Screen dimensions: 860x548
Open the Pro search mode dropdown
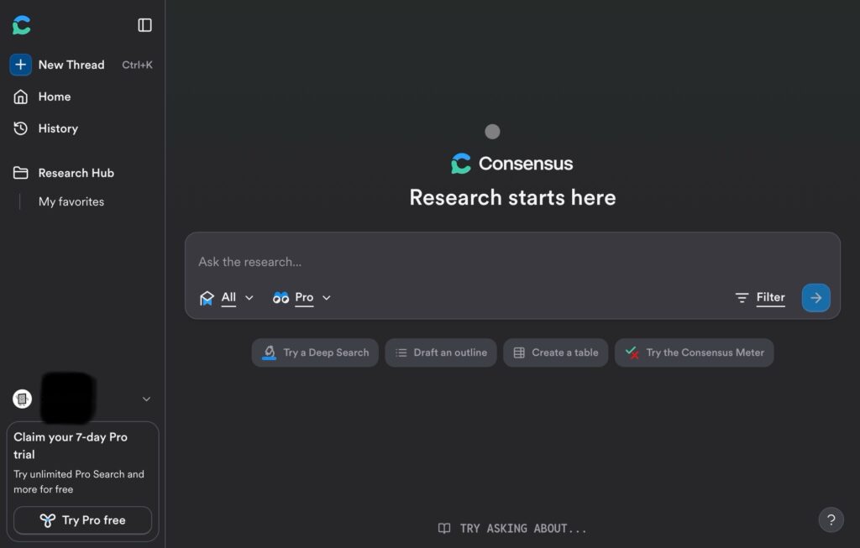[302, 297]
